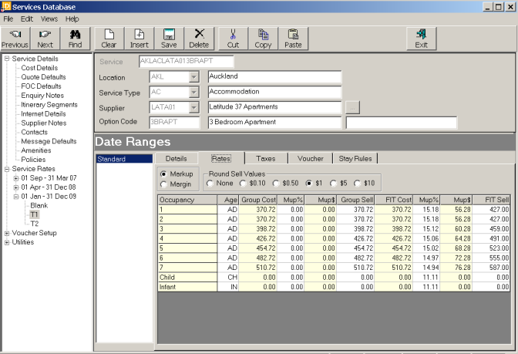Open the Location dropdown arrow
The image size is (518, 354).
[x=193, y=77]
